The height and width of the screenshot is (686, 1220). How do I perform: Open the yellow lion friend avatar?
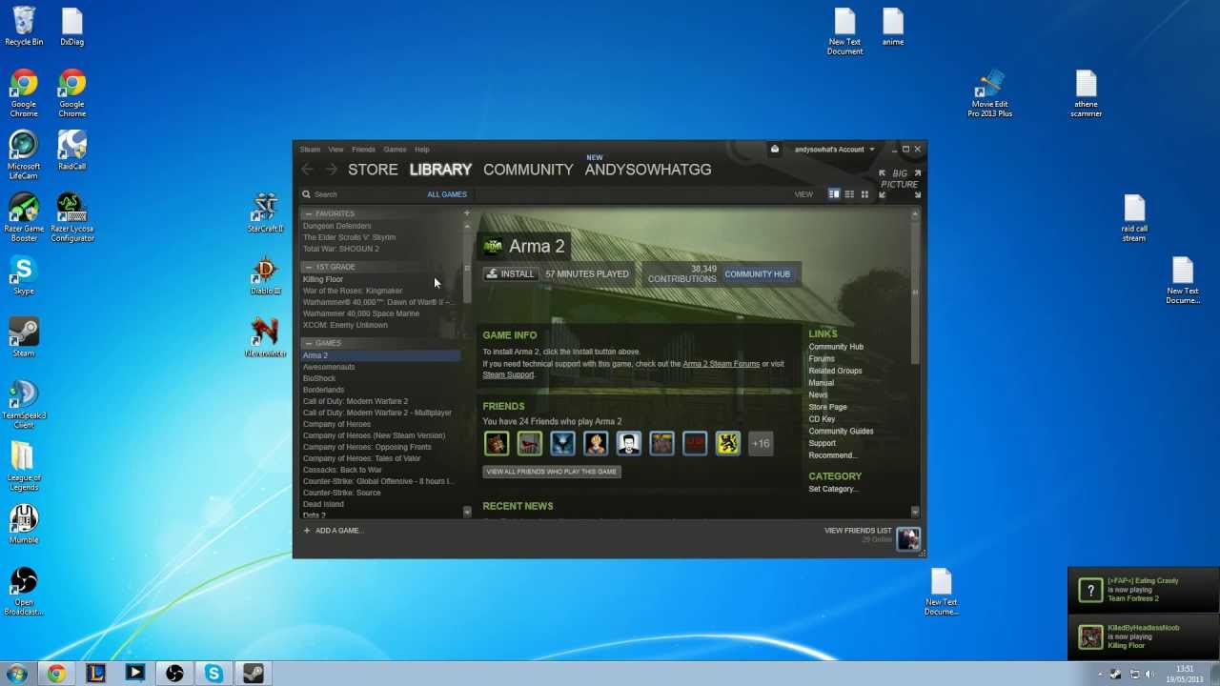coord(728,443)
